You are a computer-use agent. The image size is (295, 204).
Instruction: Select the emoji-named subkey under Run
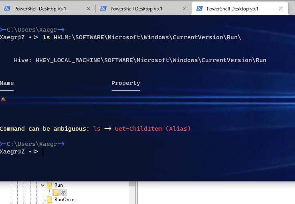pyautogui.click(x=63, y=192)
